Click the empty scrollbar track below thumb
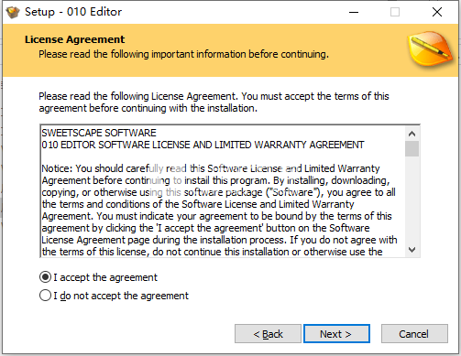The height and width of the screenshot is (356, 461). (412, 200)
